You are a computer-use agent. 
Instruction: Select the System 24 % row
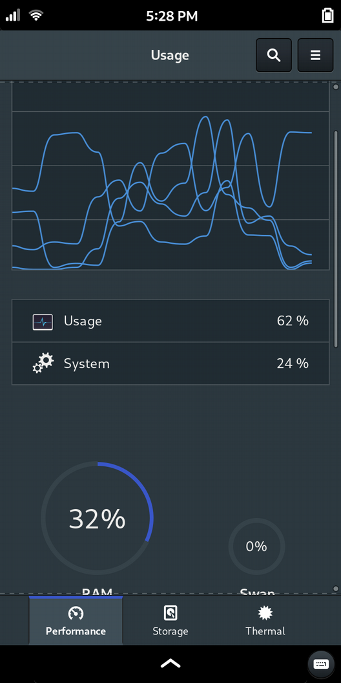(x=170, y=363)
